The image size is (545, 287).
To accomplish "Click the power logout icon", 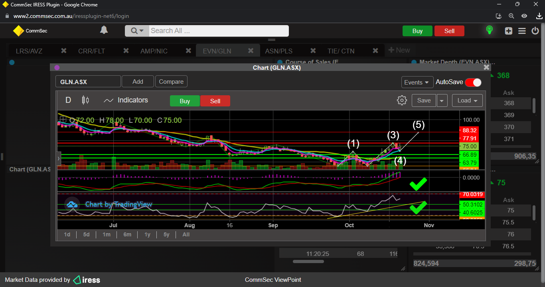I will click(535, 31).
